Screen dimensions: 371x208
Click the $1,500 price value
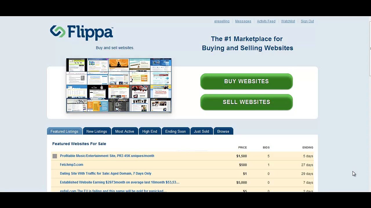point(241,156)
